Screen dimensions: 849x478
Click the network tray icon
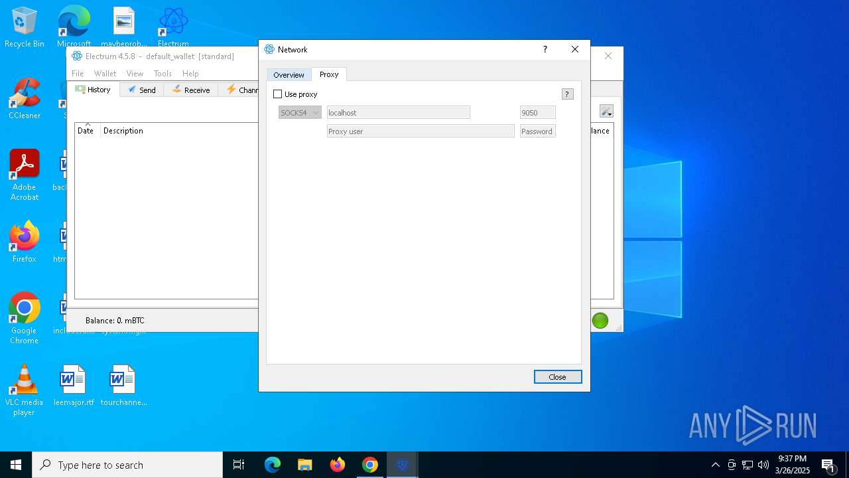coord(748,465)
